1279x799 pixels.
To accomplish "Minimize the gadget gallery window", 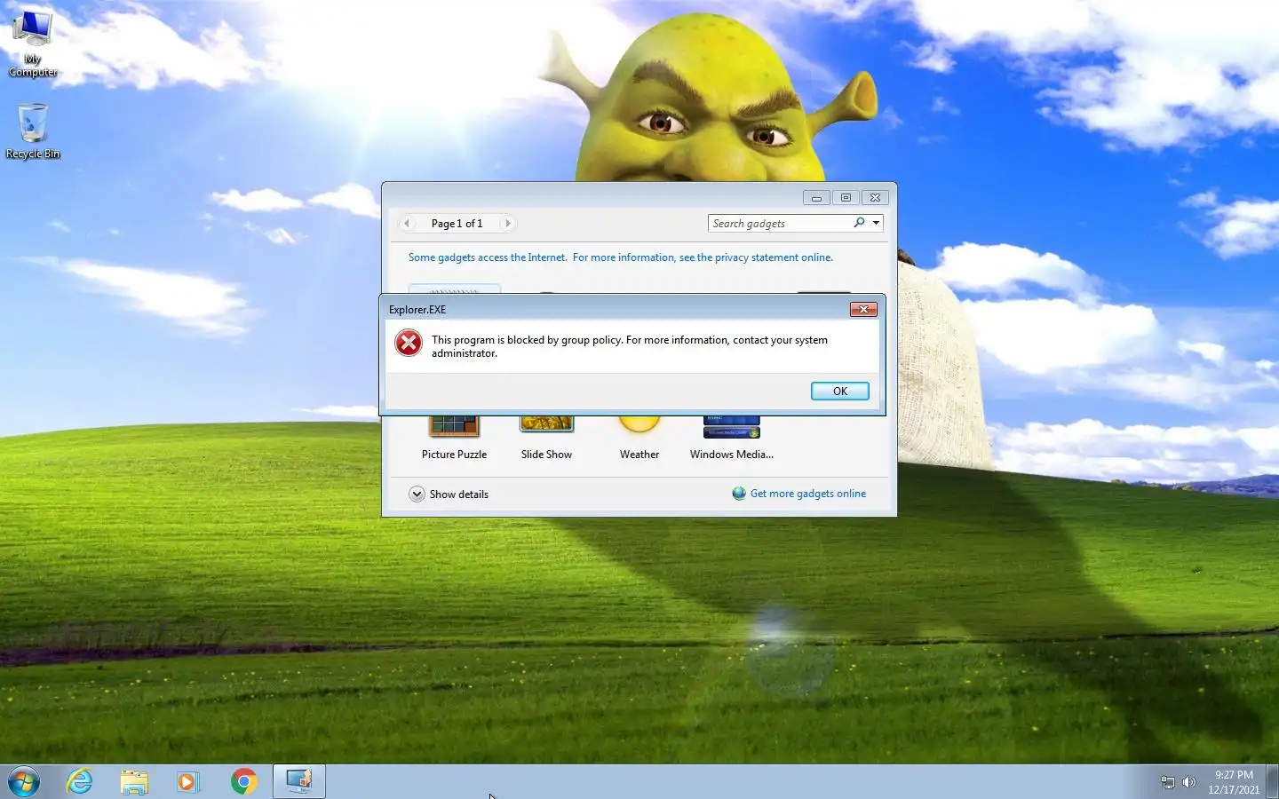I will (x=816, y=198).
